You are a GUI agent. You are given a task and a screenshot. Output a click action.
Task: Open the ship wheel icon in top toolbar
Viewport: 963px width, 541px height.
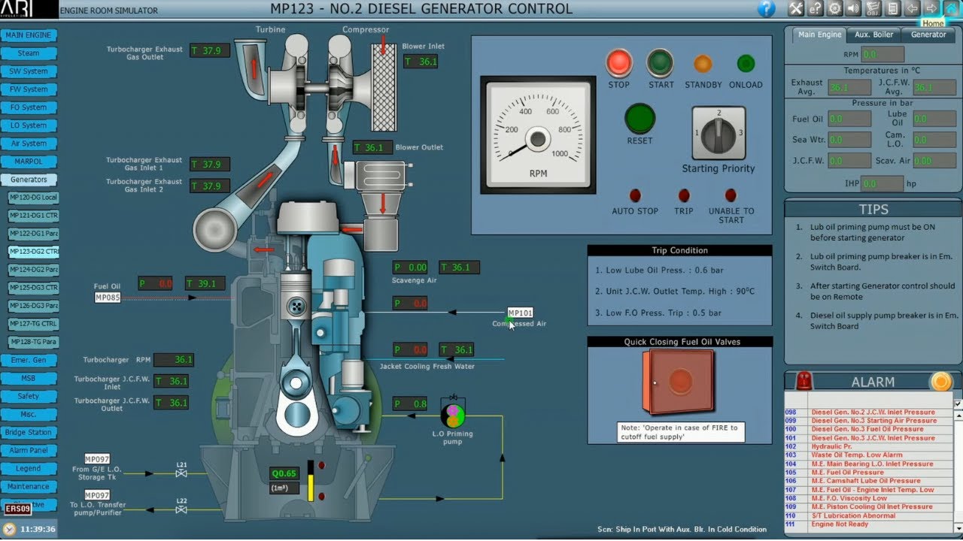coord(834,9)
